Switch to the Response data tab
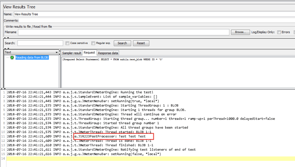This screenshot has width=295, height=167. pos(108,53)
